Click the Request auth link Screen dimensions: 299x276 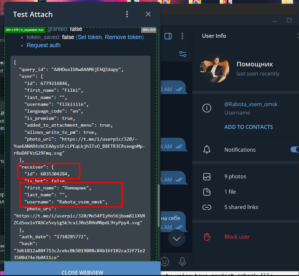coord(43,45)
